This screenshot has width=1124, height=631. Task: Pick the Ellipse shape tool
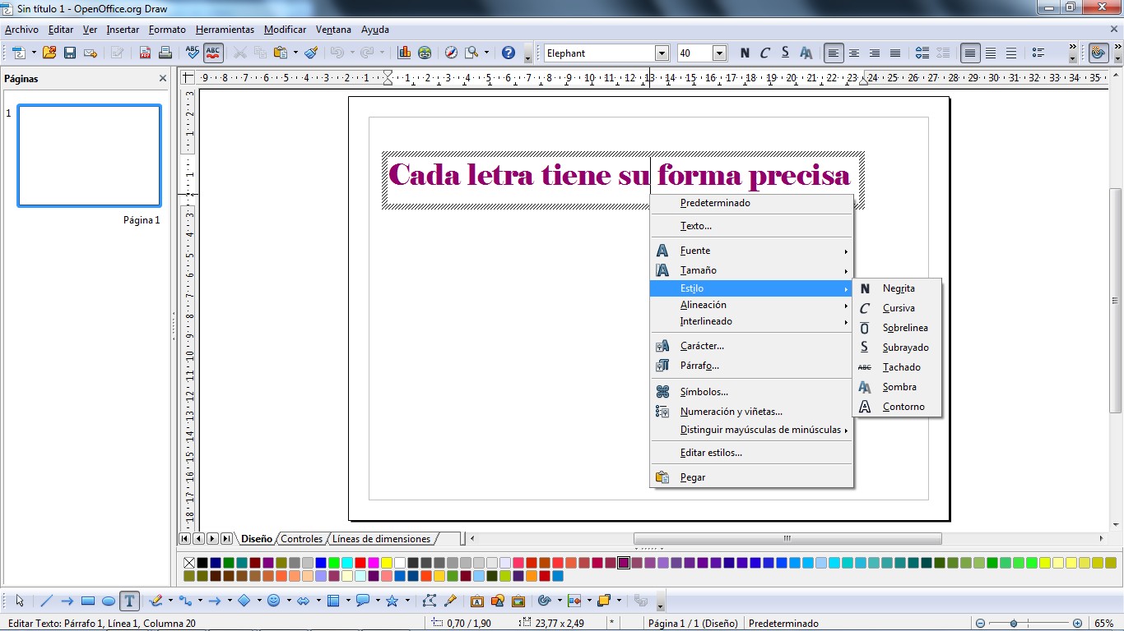(109, 601)
